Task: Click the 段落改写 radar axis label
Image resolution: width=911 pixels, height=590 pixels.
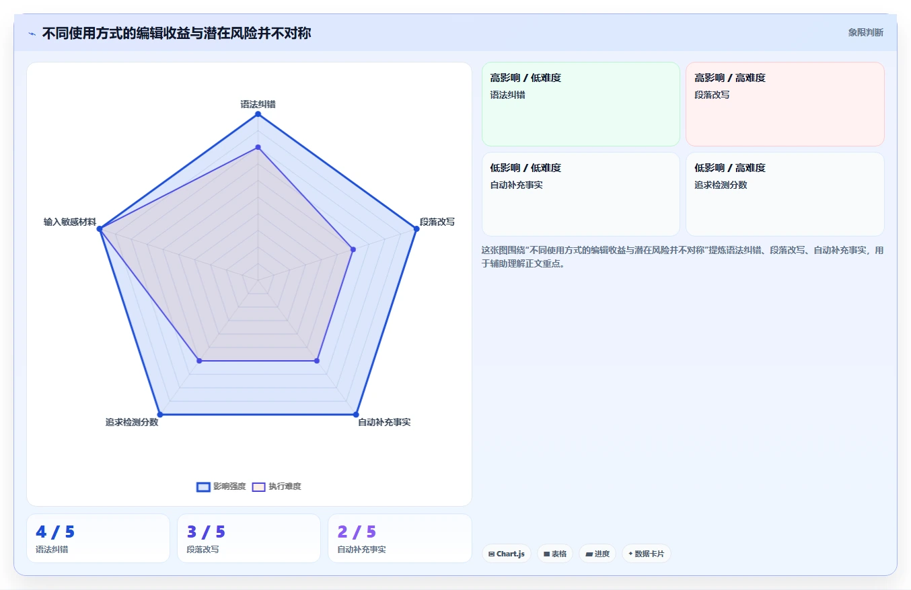Action: (x=437, y=221)
